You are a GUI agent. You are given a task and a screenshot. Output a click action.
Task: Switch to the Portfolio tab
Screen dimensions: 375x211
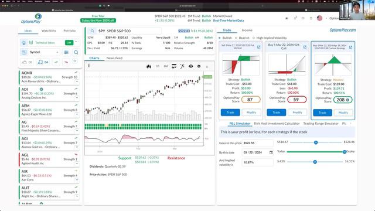click(69, 30)
